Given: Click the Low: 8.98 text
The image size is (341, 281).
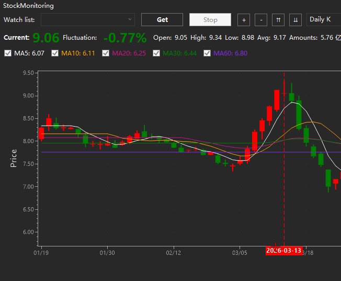Looking at the screenshot, I should [240, 38].
